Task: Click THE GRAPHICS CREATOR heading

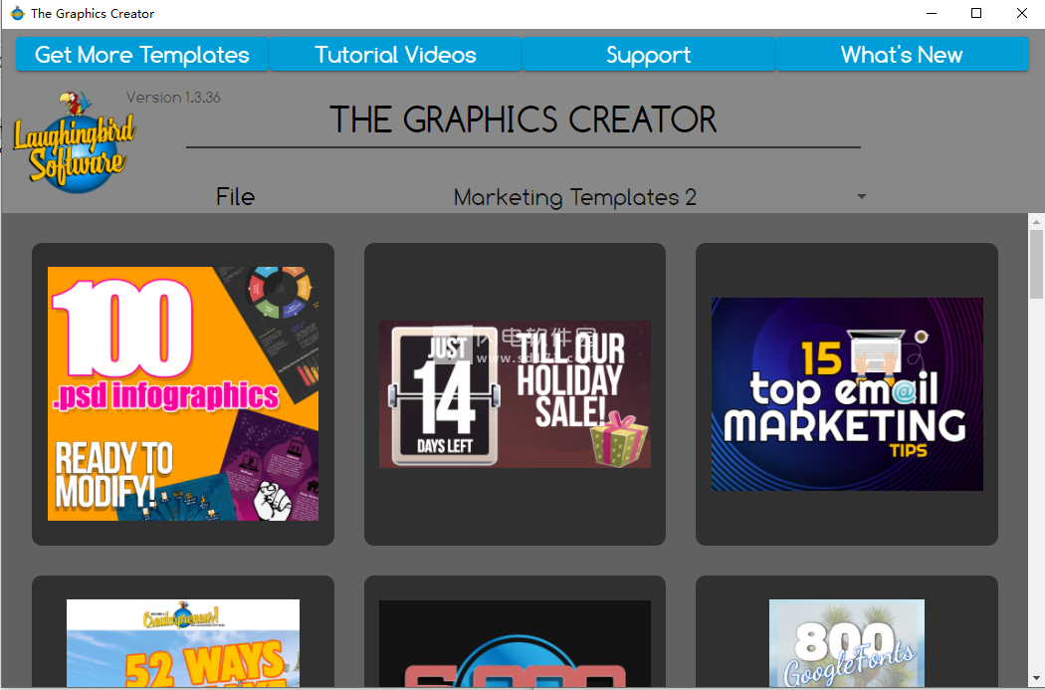Action: click(x=523, y=120)
